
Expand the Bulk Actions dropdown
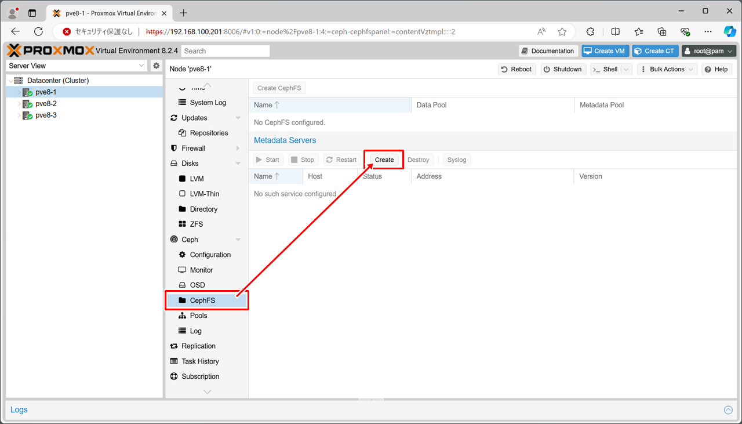click(x=667, y=69)
